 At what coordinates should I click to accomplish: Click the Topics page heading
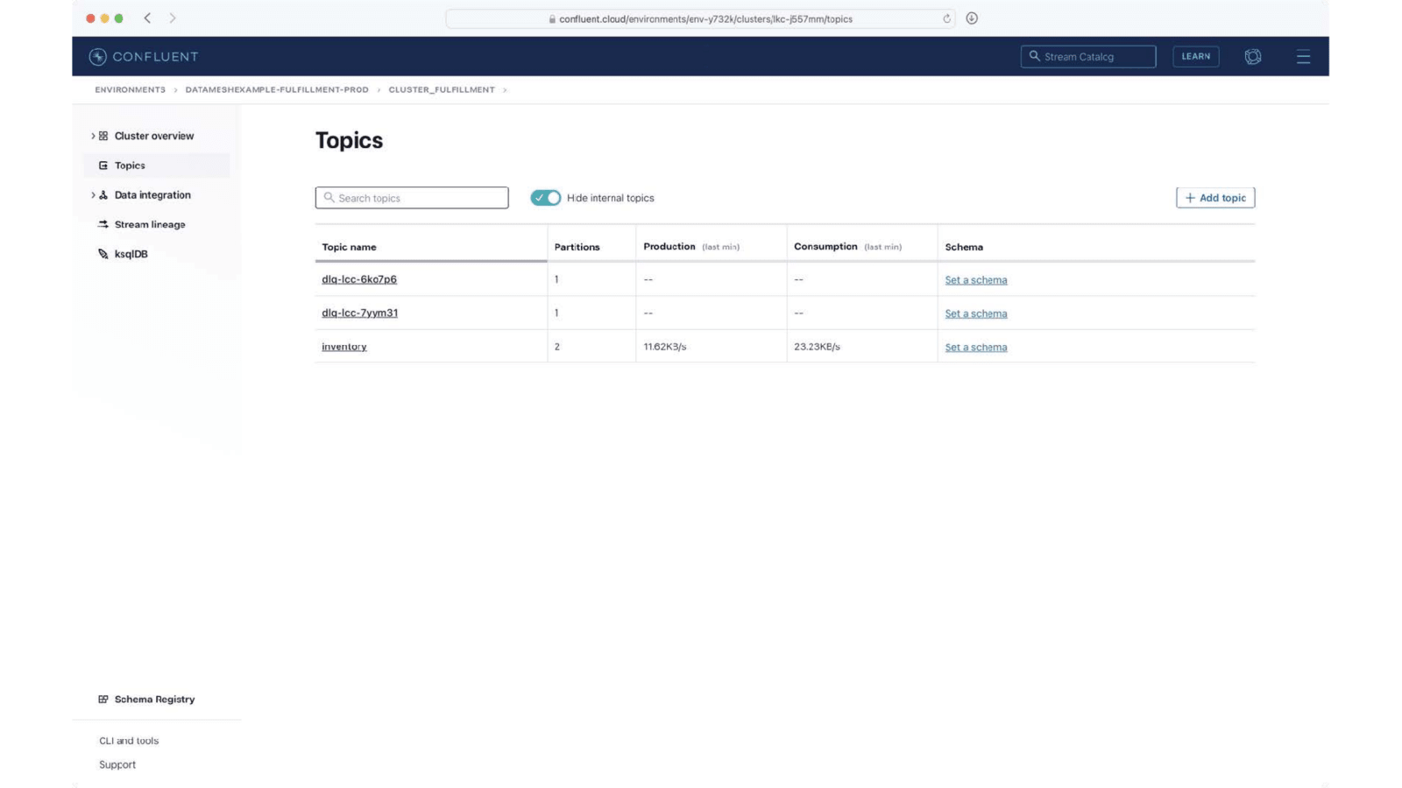tap(349, 141)
